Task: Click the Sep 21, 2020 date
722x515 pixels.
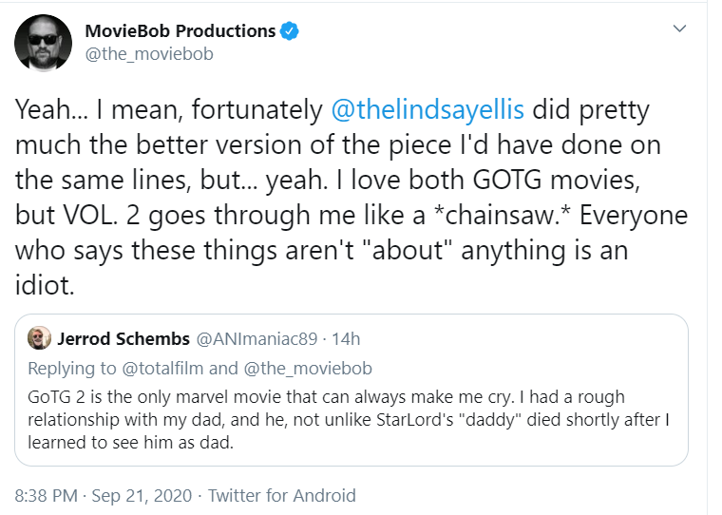Action: [142, 496]
